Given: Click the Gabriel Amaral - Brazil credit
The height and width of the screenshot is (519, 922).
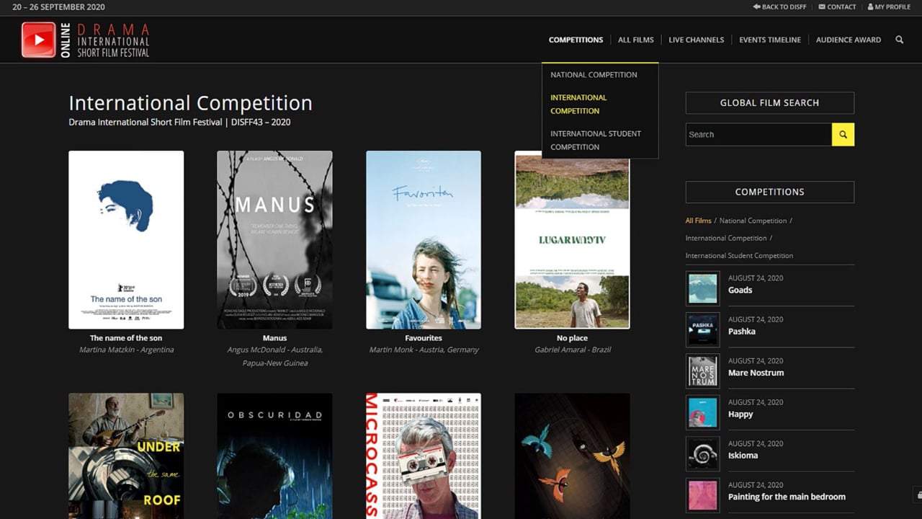Looking at the screenshot, I should 572,350.
